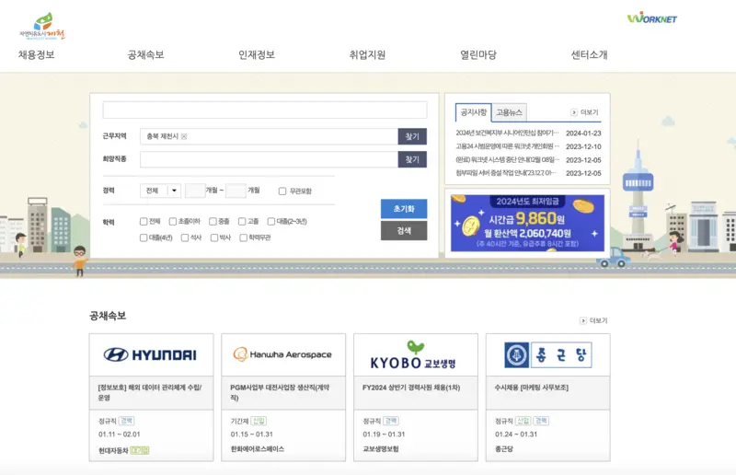Click the 교보생명보험 company name

click(x=381, y=449)
